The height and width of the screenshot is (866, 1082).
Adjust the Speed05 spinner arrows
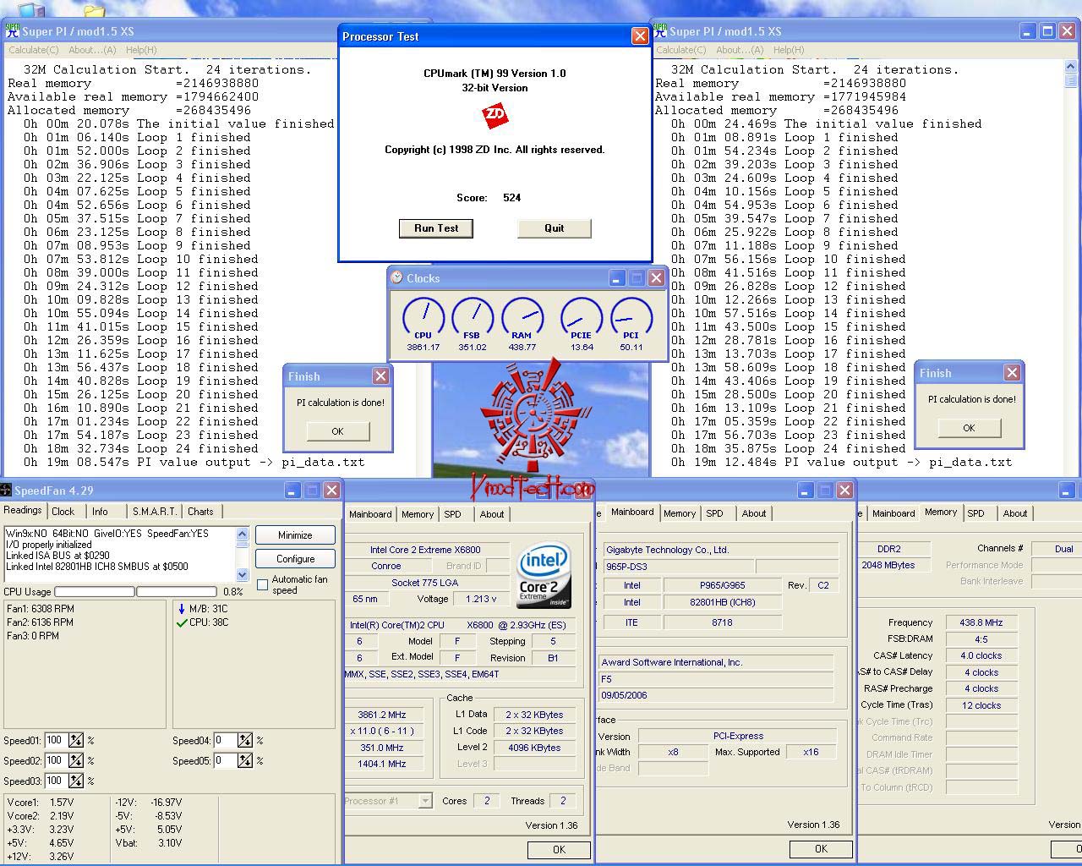tap(245, 761)
